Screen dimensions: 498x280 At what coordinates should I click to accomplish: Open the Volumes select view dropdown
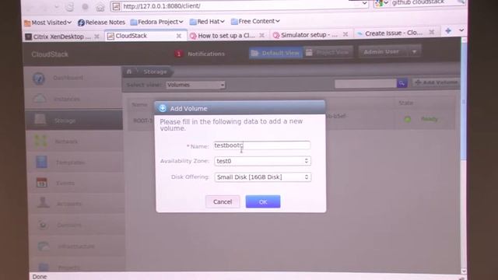195,85
